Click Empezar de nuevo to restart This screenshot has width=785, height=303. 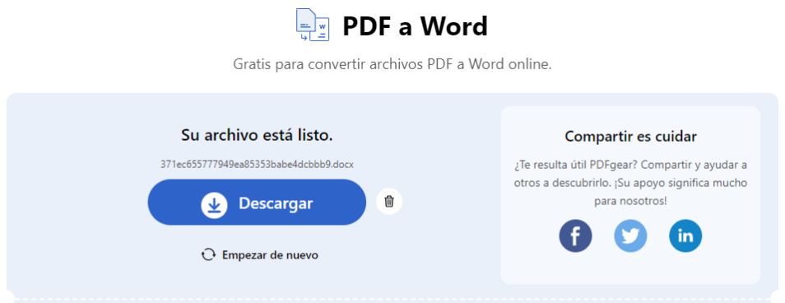[x=259, y=255]
